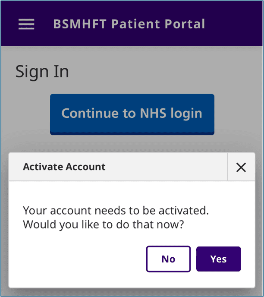Click purple header space left of menu icon
The width and height of the screenshot is (264, 297).
pyautogui.click(x=9, y=24)
